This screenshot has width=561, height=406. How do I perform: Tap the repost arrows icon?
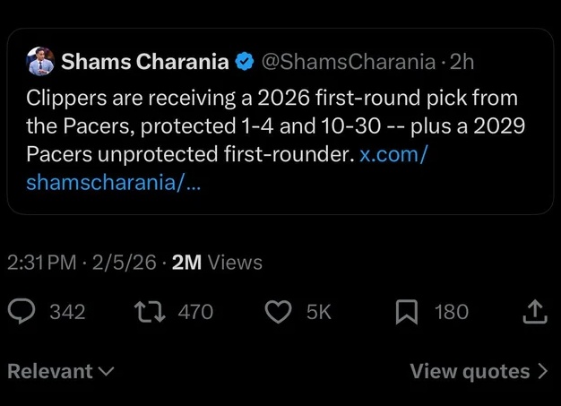pyautogui.click(x=150, y=311)
